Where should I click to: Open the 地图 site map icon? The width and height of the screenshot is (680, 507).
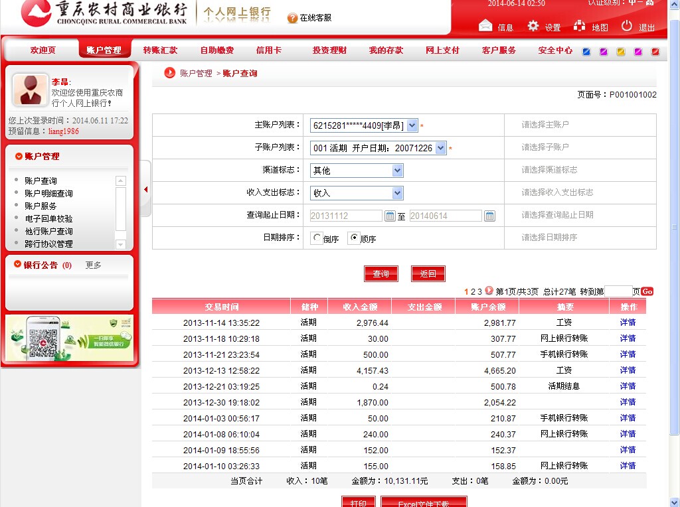[x=580, y=26]
